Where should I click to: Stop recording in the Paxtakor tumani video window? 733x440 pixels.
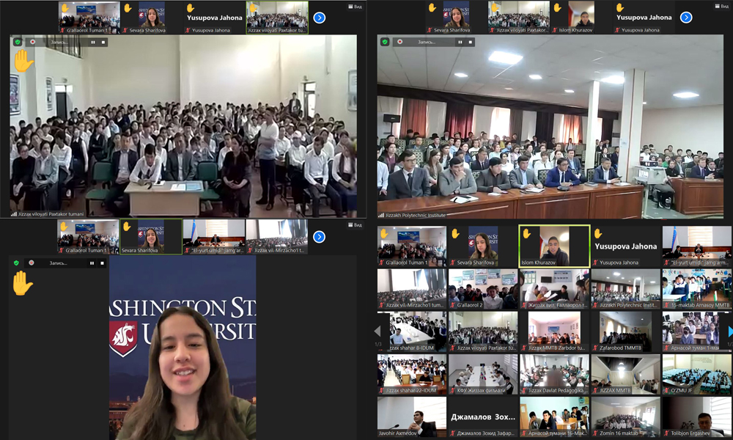coord(103,42)
